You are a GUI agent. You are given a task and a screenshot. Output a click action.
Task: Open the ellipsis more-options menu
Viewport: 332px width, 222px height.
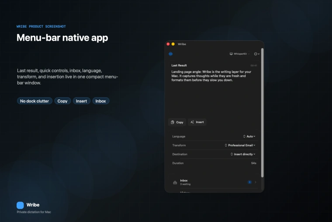click(256, 54)
